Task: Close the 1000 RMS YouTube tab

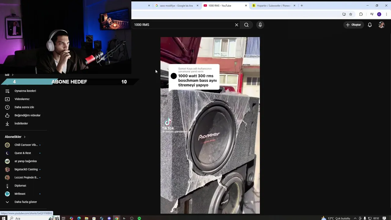Action: [x=246, y=5]
